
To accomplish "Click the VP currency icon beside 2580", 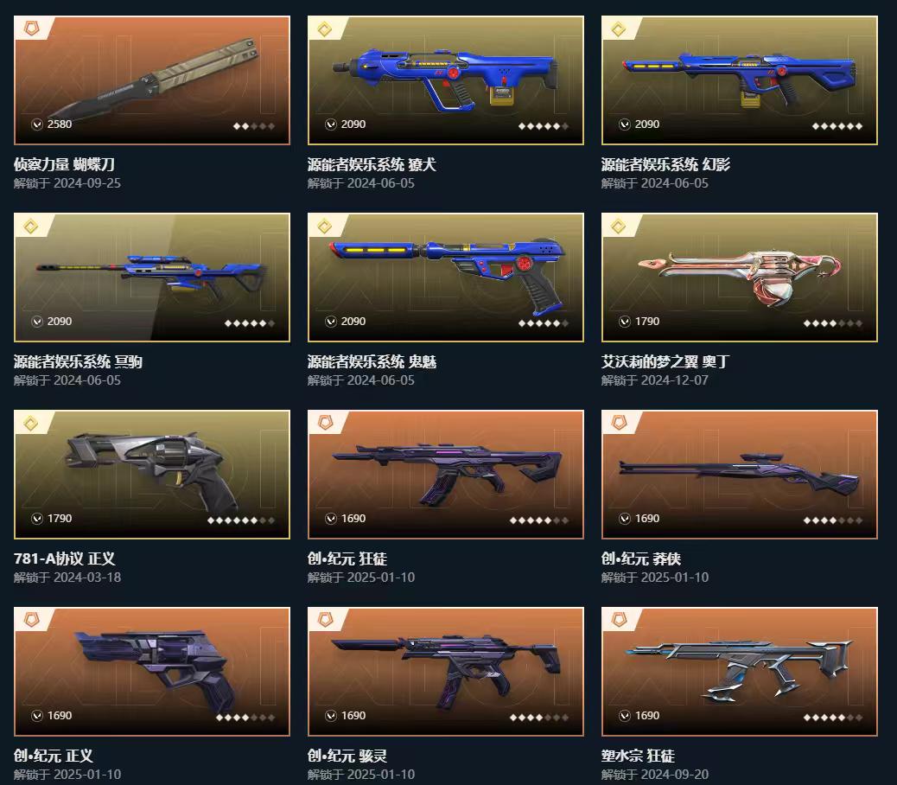I will coord(37,124).
